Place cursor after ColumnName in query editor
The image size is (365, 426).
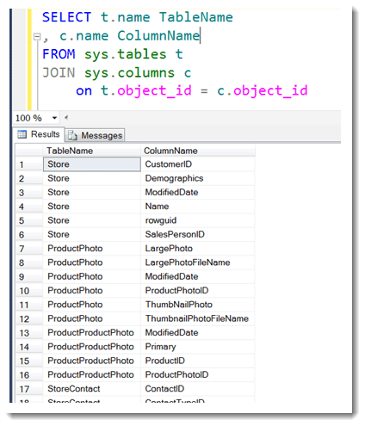(x=200, y=36)
